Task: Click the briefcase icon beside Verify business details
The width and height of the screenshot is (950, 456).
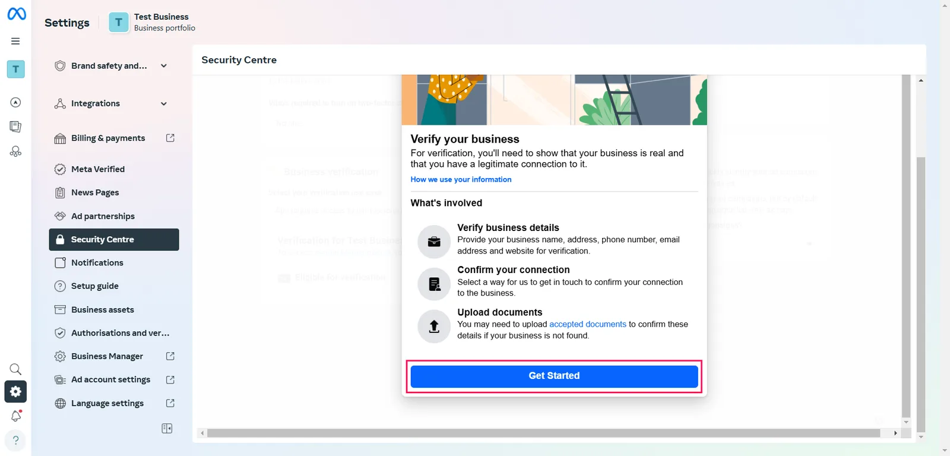Action: [434, 242]
